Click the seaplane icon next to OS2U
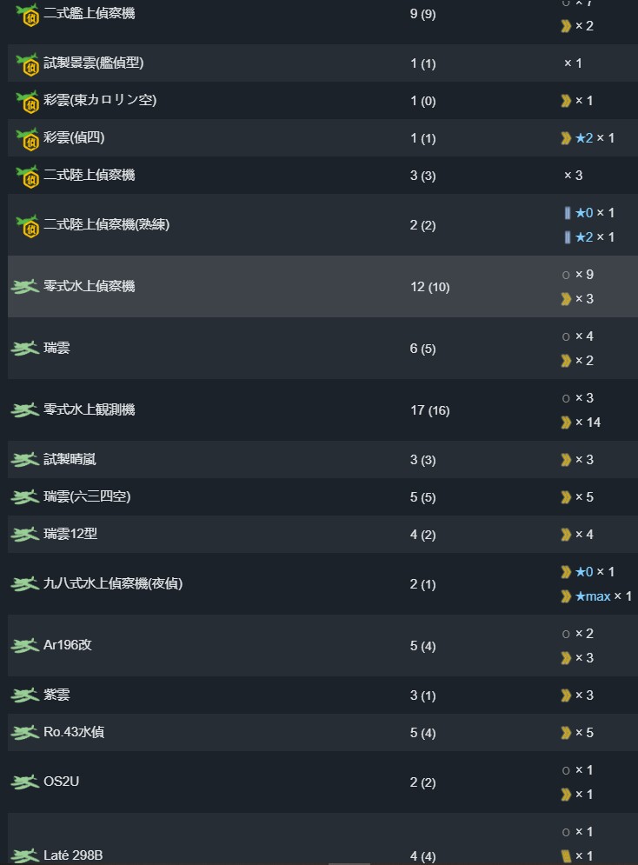 point(25,782)
